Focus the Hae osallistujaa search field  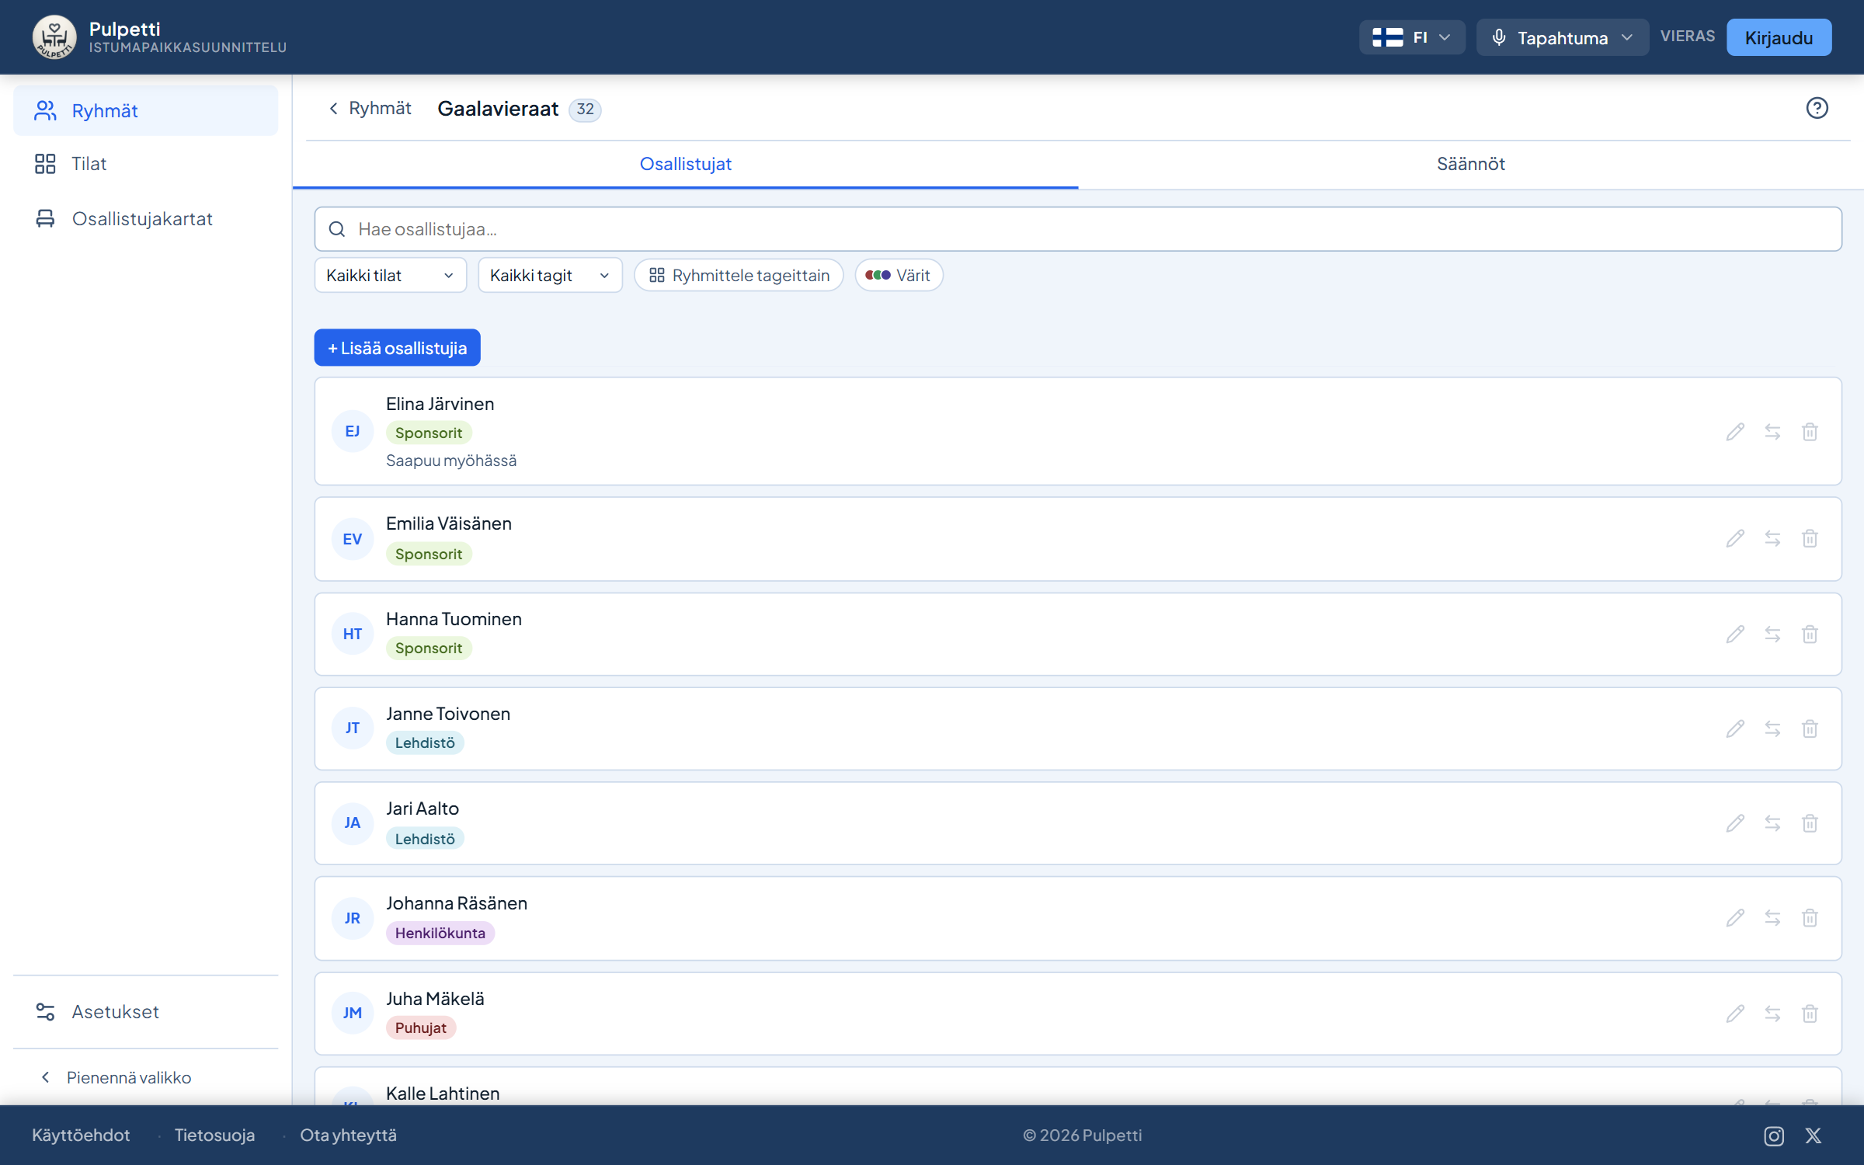[1078, 229]
